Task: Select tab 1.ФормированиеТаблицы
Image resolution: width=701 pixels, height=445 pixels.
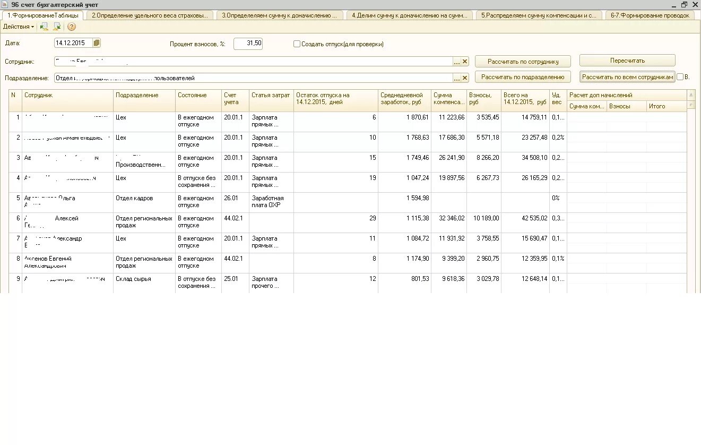Action: (x=42, y=15)
